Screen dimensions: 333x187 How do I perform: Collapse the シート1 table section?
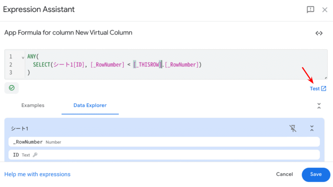tap(312, 128)
